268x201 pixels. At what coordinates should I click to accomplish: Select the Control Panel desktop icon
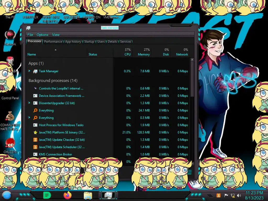[x=10, y=98]
